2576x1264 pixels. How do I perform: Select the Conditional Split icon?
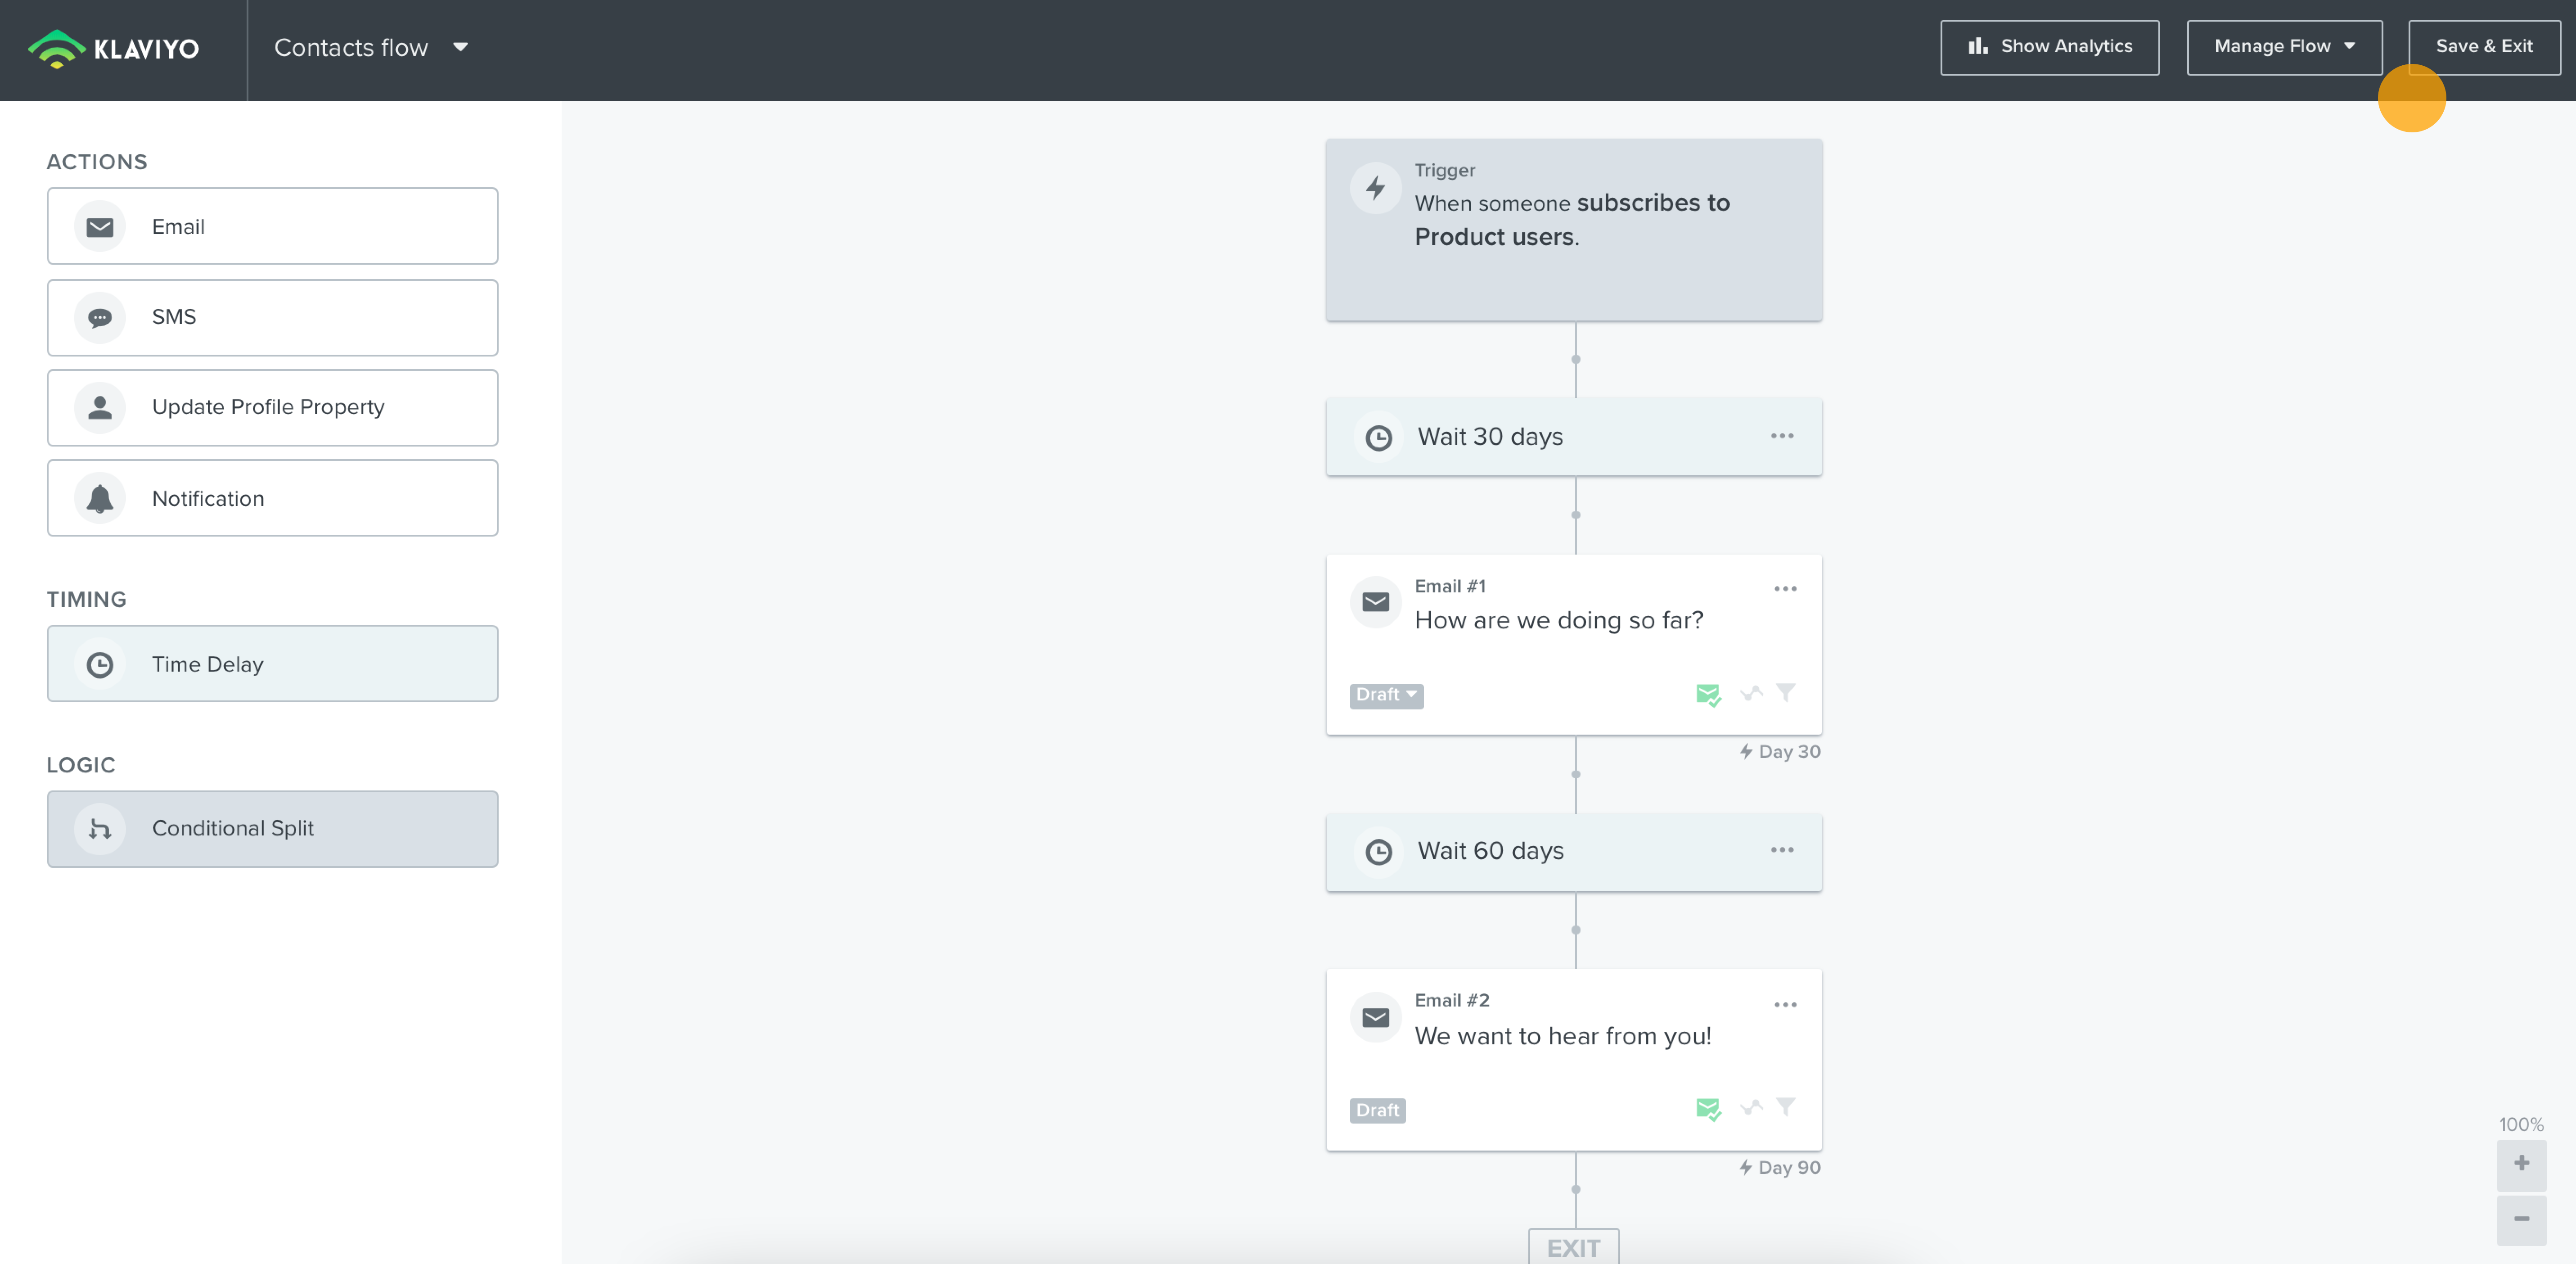pyautogui.click(x=100, y=829)
